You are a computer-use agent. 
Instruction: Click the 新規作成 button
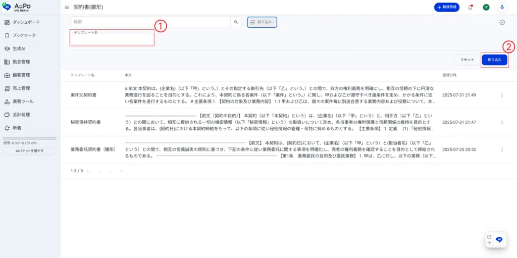point(447,7)
